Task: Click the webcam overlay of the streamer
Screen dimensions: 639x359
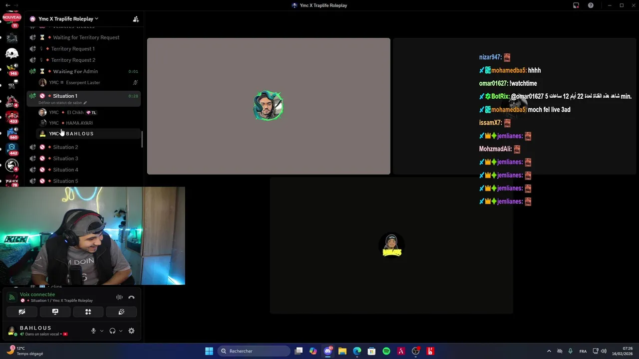Action: [x=92, y=236]
